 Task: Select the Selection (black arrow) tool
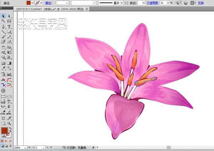[3, 16]
